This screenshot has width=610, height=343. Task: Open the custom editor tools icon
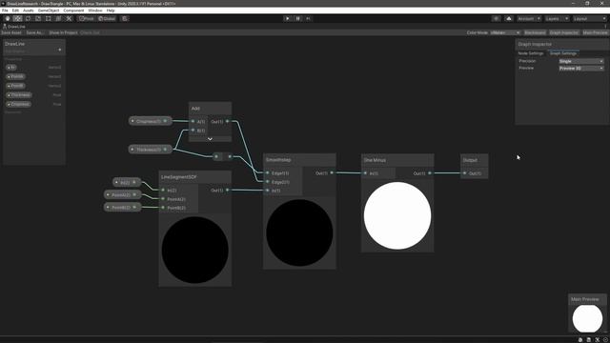click(69, 19)
